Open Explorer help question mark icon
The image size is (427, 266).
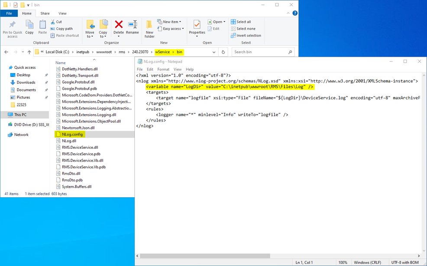[x=295, y=13]
